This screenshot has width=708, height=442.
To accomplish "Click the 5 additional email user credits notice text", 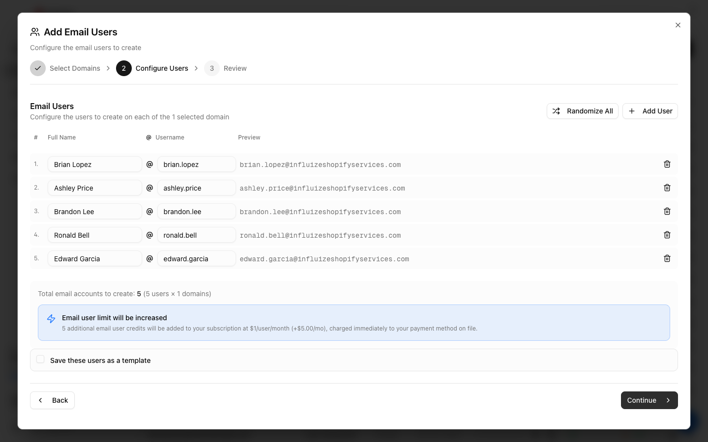I will [269, 329].
